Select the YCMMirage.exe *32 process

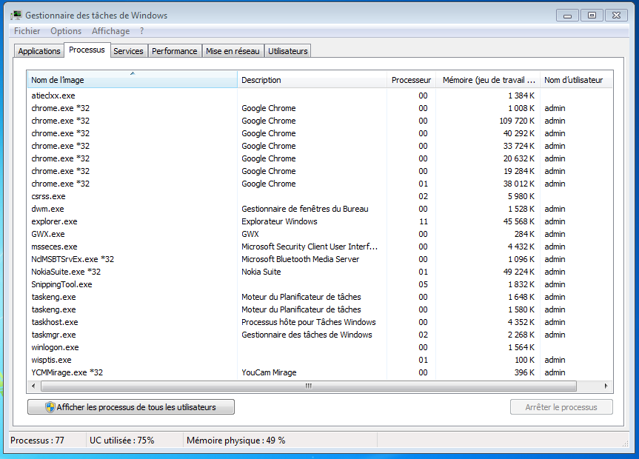click(320, 372)
